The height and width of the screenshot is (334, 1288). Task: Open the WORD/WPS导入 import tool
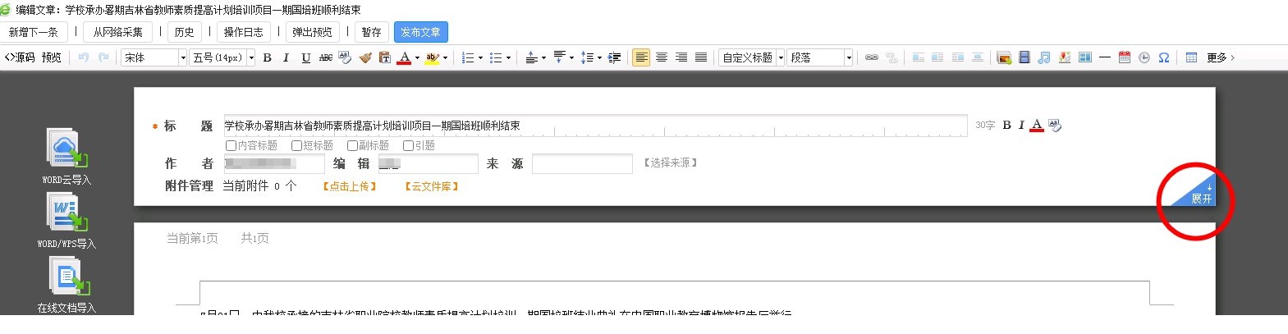point(66,214)
